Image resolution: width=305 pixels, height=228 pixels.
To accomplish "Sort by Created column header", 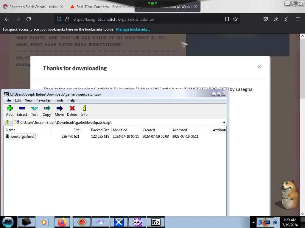I will click(x=156, y=130).
